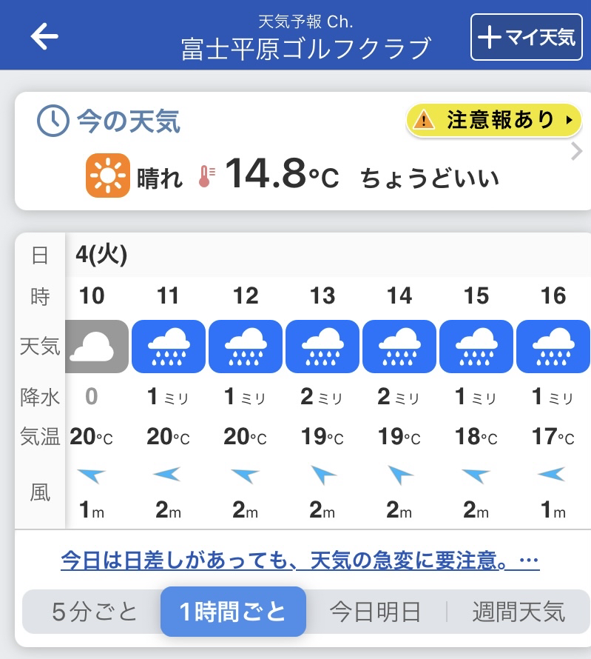Click the rain icon for 16時
Image resolution: width=591 pixels, height=659 pixels.
[553, 347]
